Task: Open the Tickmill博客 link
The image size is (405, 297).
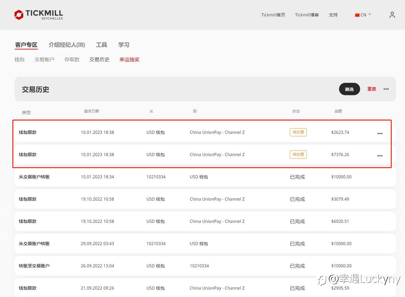Action: click(307, 15)
